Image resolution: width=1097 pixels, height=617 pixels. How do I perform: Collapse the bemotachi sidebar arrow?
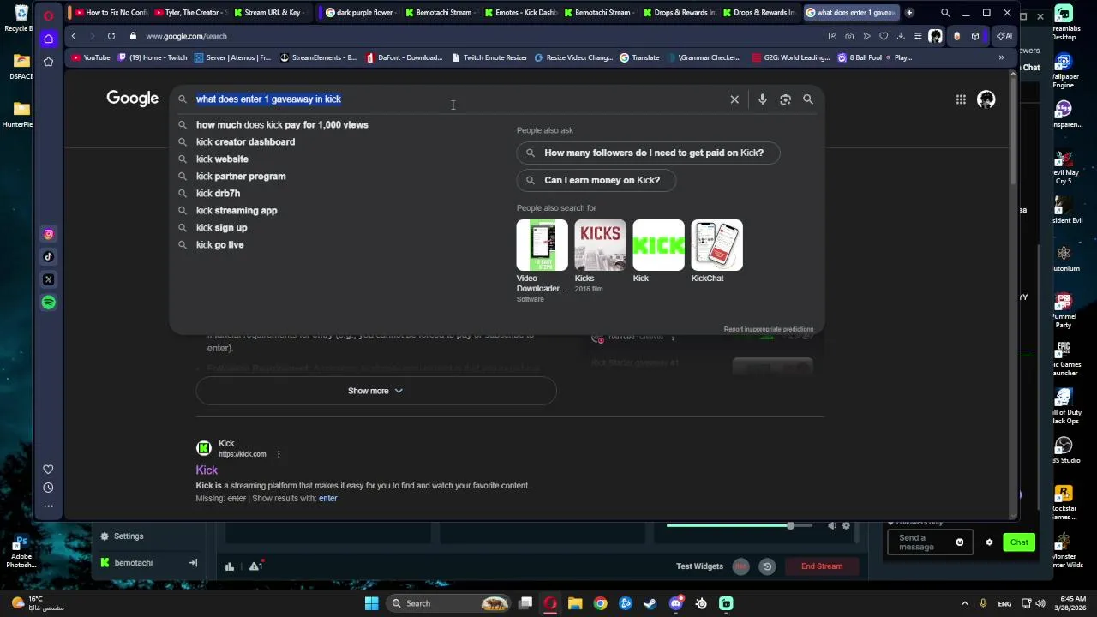[x=193, y=563]
